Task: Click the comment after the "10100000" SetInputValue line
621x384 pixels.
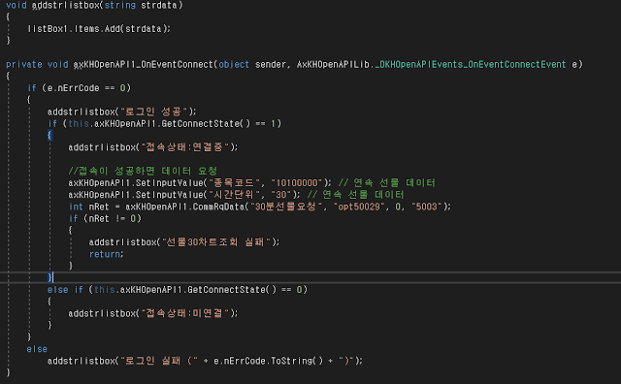Action: 386,183
